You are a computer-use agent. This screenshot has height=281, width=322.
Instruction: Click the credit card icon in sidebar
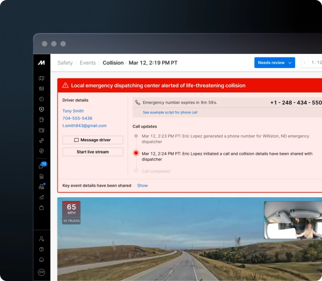click(x=41, y=130)
